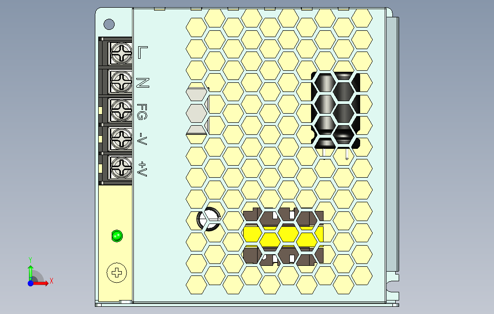
Task: Select the -V terminal screw
Action: tap(121, 139)
